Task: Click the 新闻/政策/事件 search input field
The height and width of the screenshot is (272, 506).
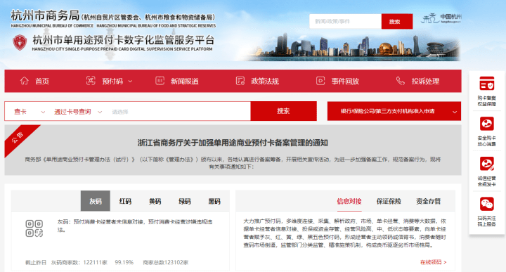Action: (x=345, y=21)
